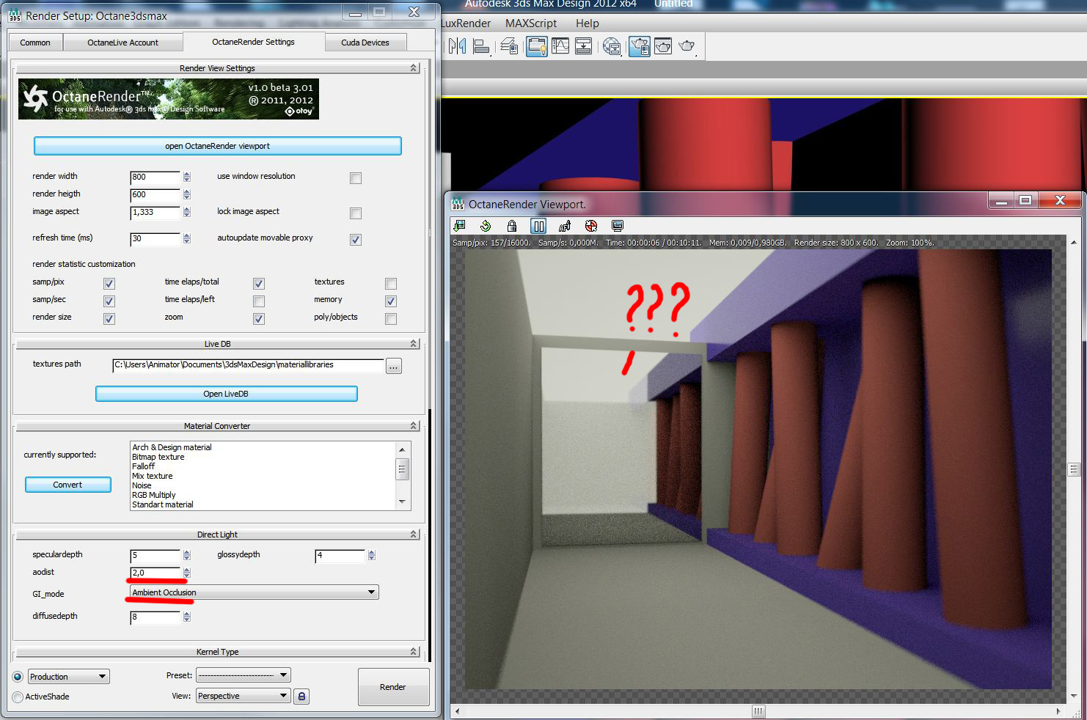The height and width of the screenshot is (720, 1087).
Task: Switch to the Cuda Devices tab
Action: coord(365,43)
